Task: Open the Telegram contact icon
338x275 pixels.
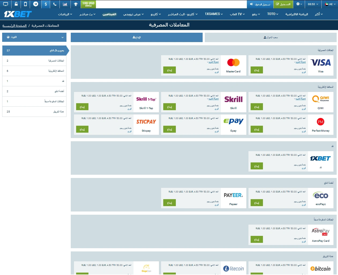Action: (36, 4)
